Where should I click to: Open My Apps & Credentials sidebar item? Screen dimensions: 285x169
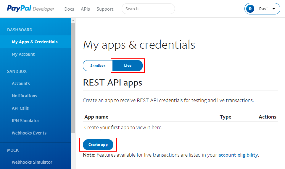pos(35,42)
